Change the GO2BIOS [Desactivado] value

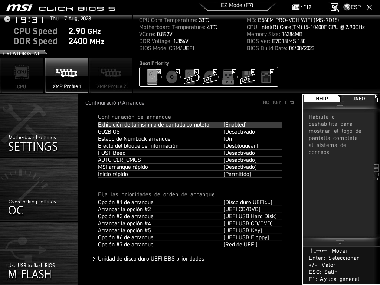(240, 132)
